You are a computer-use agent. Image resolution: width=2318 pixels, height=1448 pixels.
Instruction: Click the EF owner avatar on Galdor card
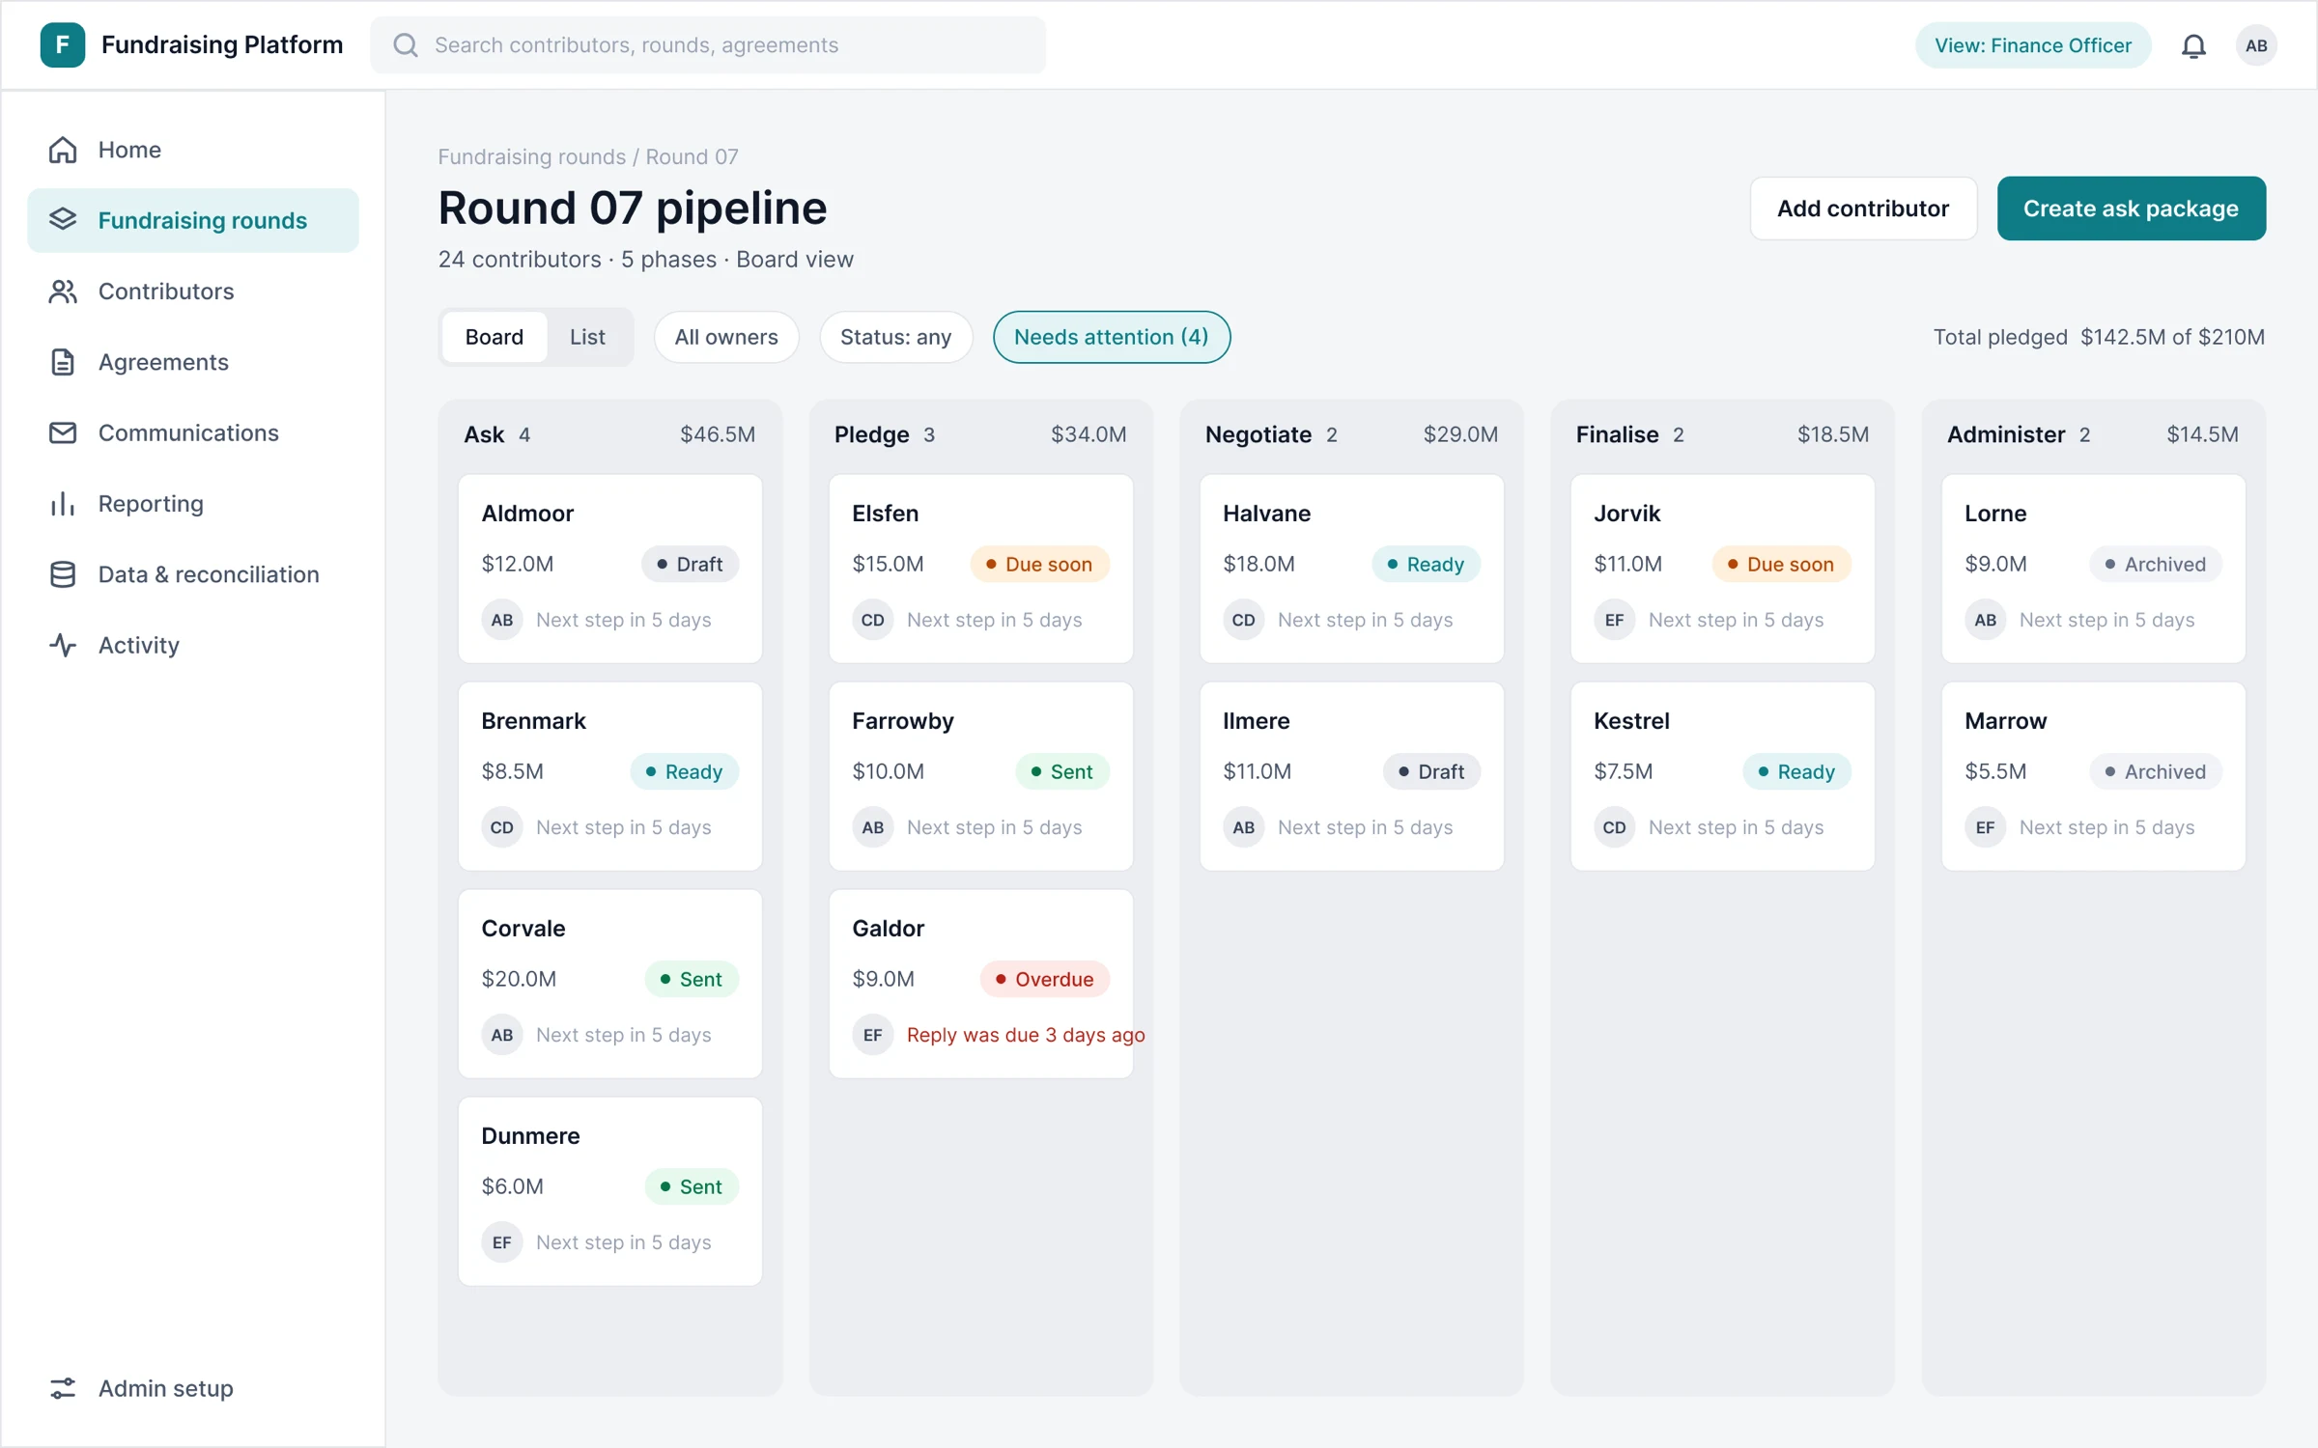[872, 1035]
